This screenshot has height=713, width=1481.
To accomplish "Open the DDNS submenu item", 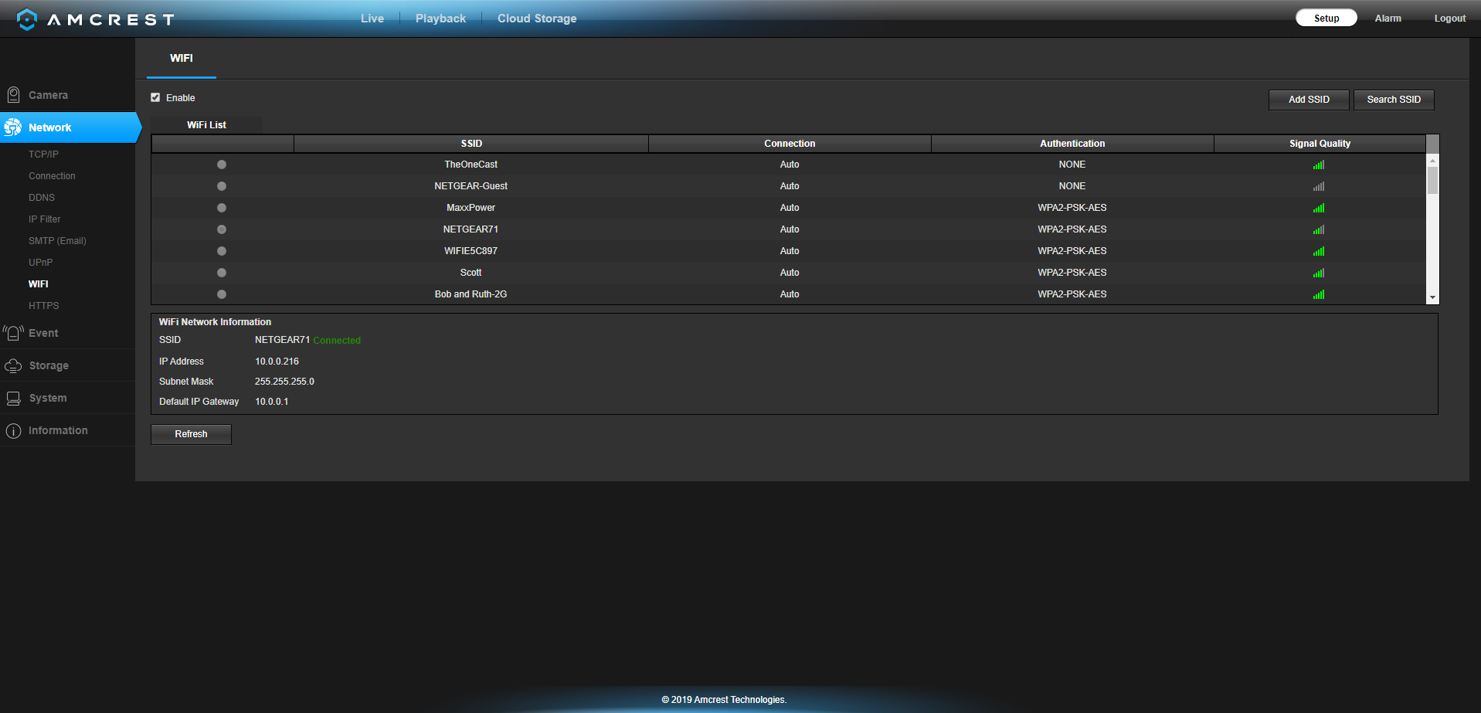I will click(42, 198).
